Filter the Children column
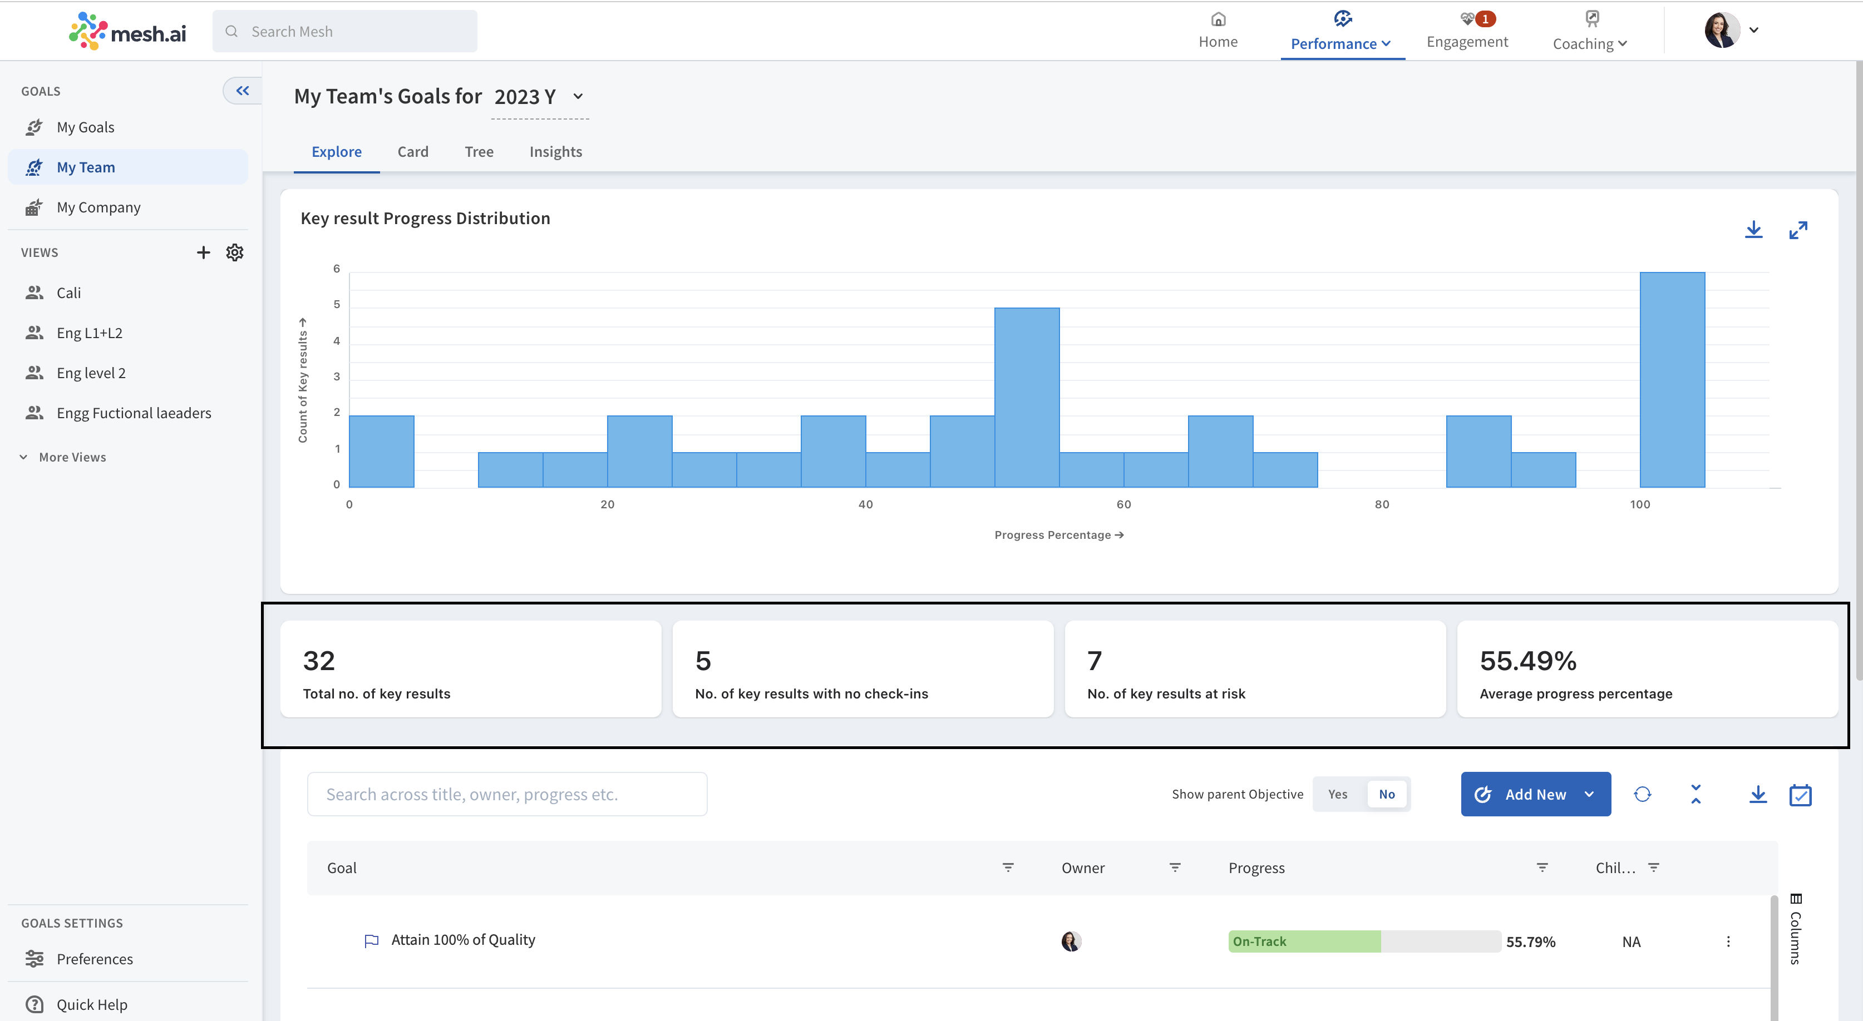Image resolution: width=1863 pixels, height=1021 pixels. coord(1654,867)
